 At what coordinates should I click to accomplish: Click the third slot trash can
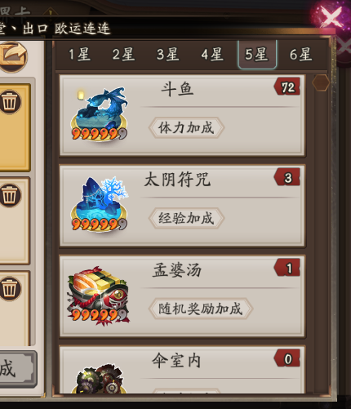pyautogui.click(x=10, y=289)
